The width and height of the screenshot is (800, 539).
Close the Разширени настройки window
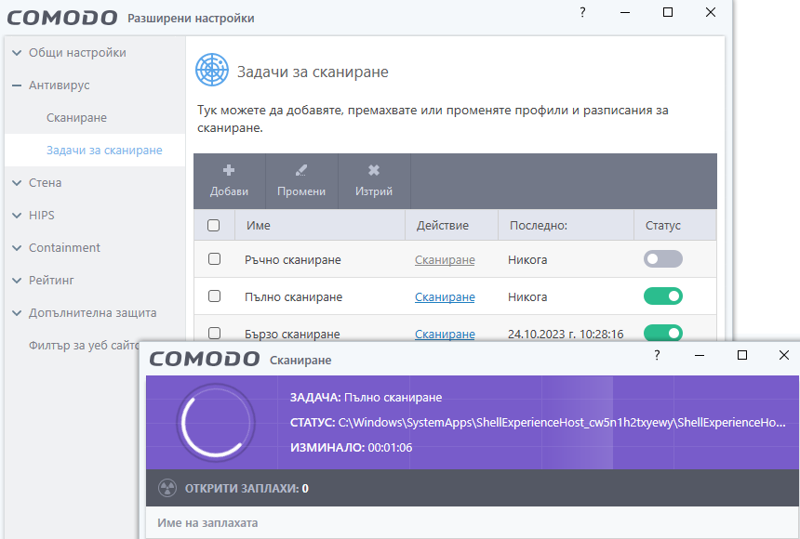coord(710,12)
